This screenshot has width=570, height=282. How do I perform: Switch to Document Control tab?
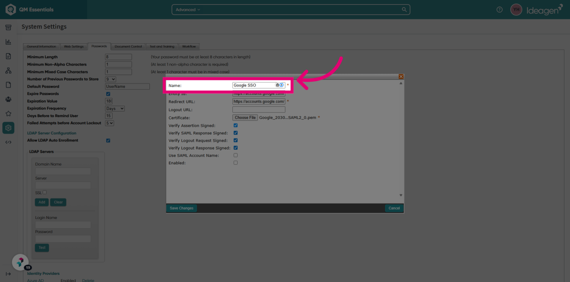point(128,47)
